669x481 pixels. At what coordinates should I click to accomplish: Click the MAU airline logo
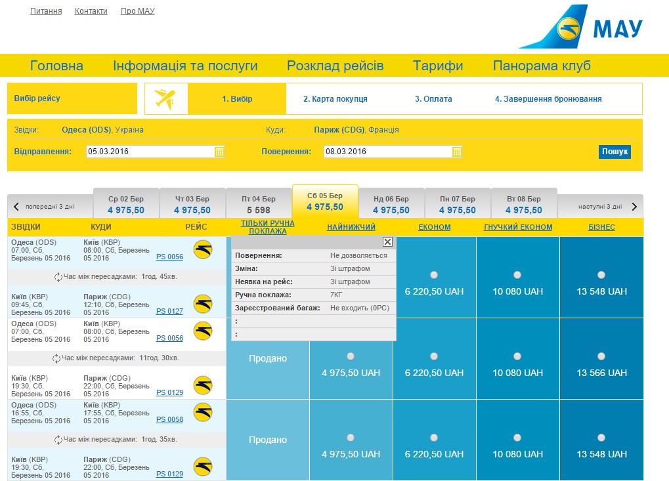tap(582, 27)
